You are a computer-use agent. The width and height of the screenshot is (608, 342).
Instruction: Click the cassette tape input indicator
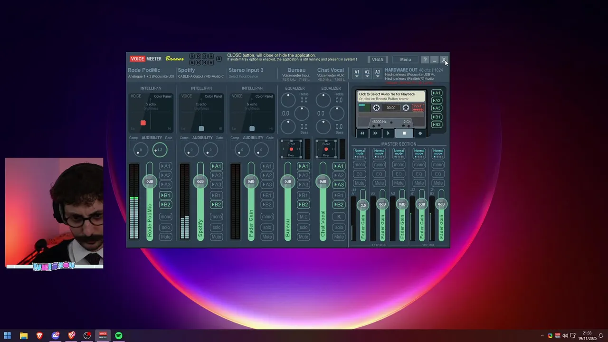point(418,108)
